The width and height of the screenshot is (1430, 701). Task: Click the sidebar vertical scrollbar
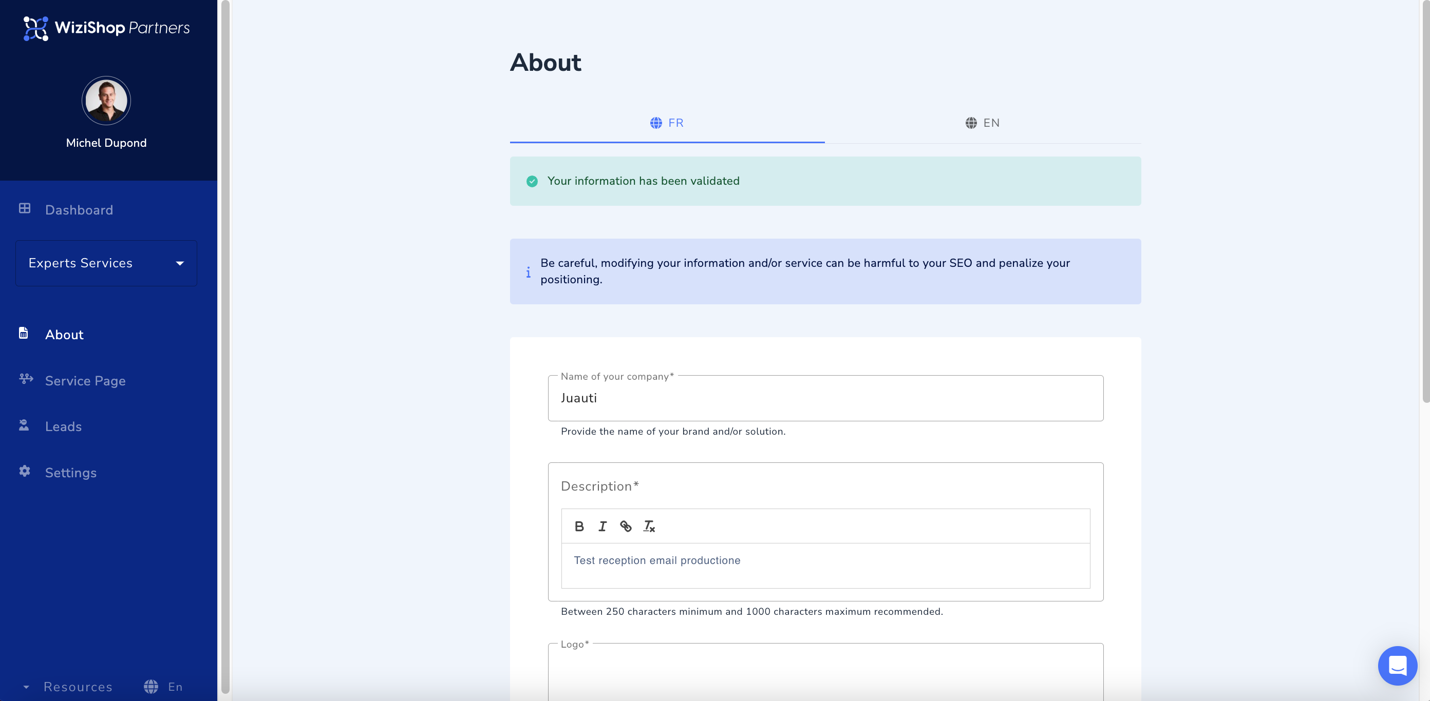(225, 346)
